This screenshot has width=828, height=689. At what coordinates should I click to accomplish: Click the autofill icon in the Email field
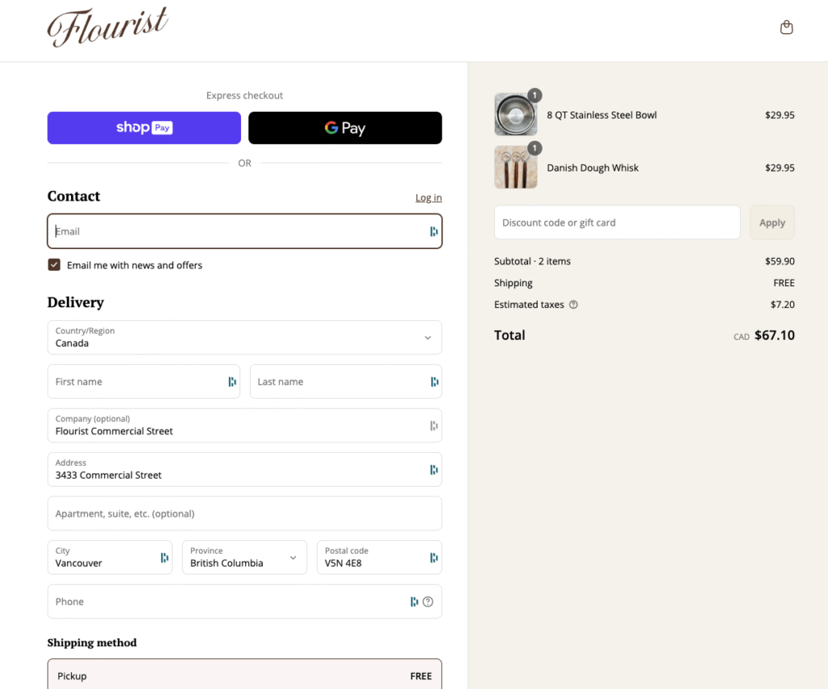point(433,231)
